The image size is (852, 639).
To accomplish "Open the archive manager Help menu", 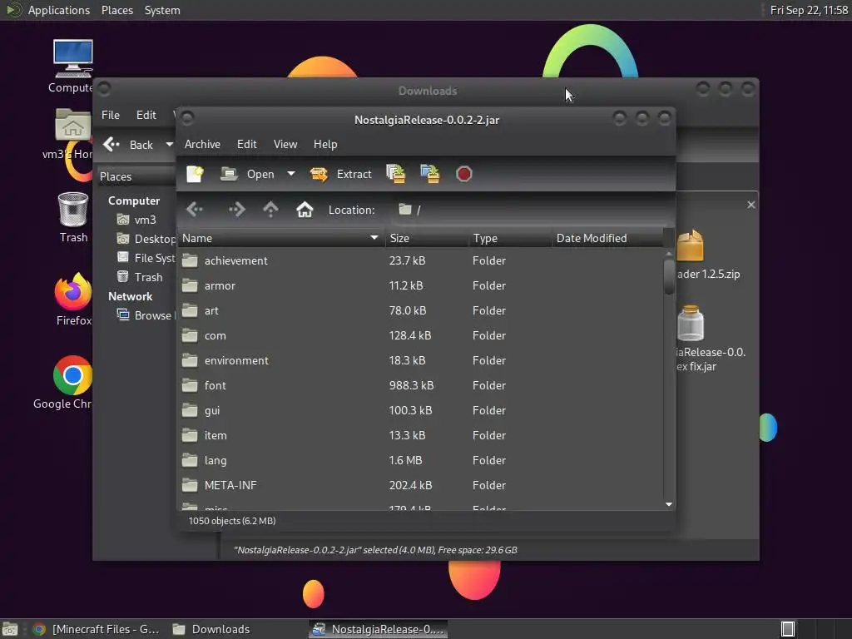I will [x=325, y=144].
